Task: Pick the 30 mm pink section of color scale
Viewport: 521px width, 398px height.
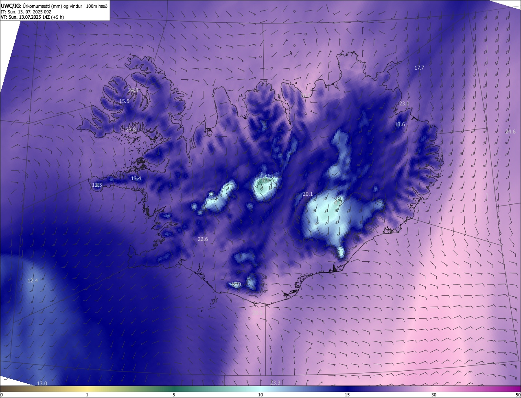Action: coord(434,389)
